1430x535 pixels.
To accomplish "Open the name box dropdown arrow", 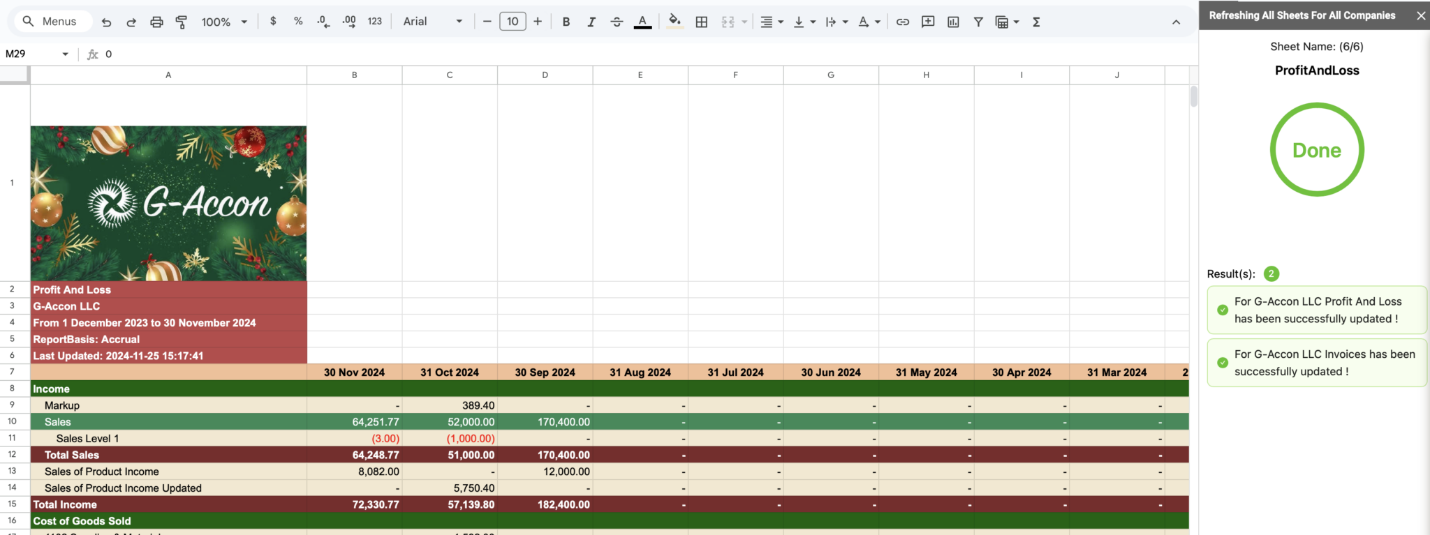I will pyautogui.click(x=65, y=54).
